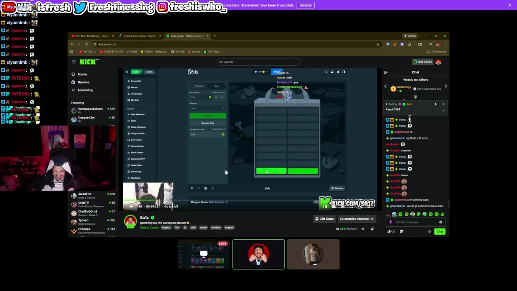This screenshot has height=291, width=517.
Task: Open JaredFPS recommended channel
Action: [93, 195]
